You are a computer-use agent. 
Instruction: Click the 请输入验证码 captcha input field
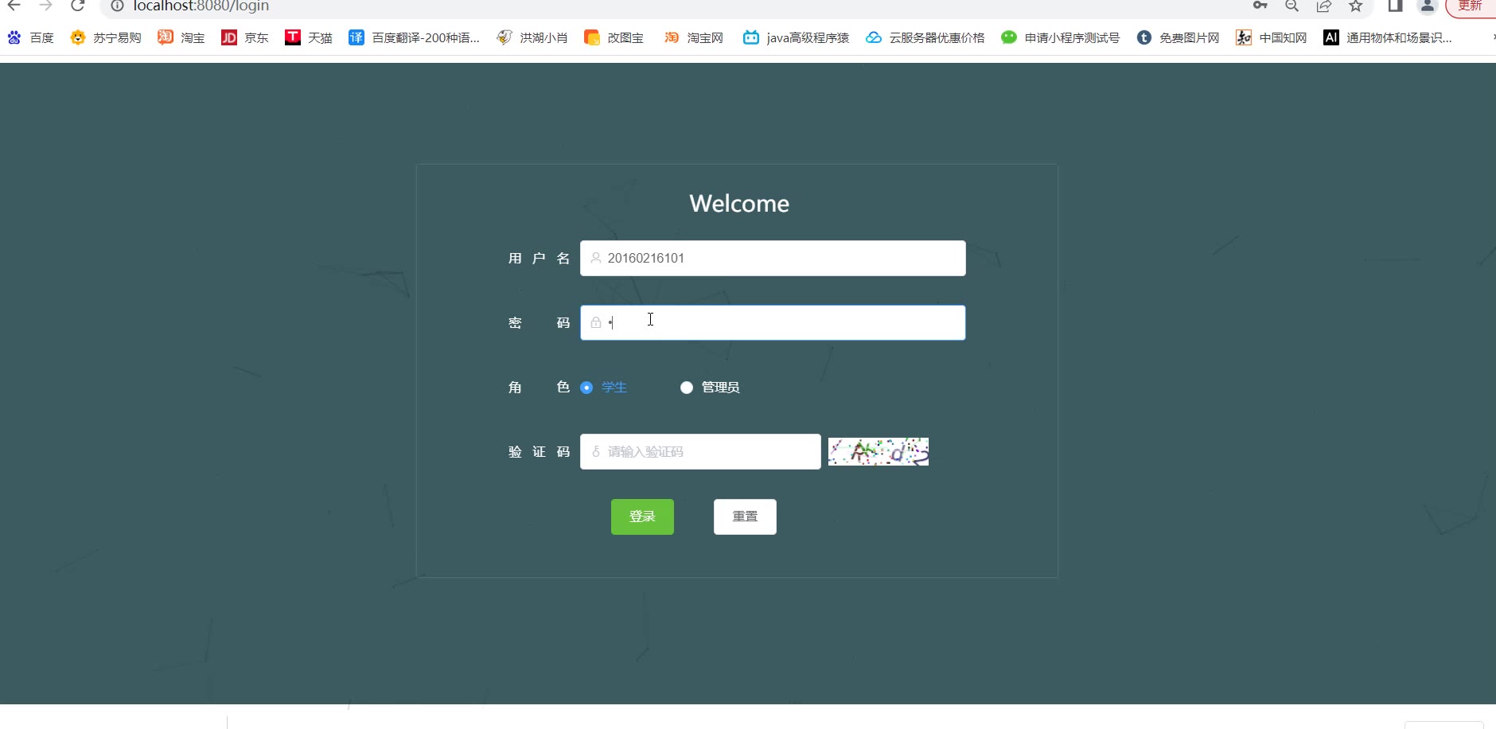coord(700,451)
